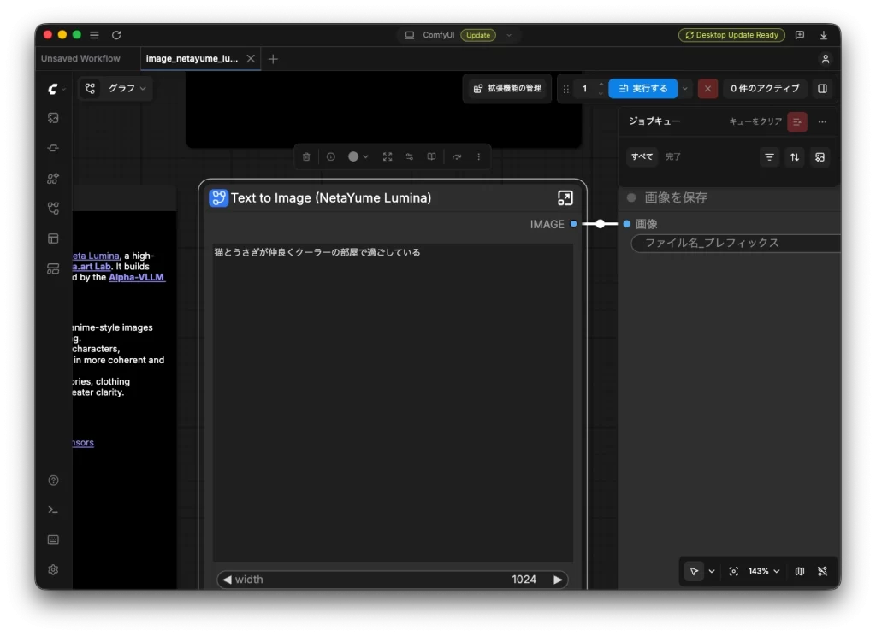Open the 143% zoom level dropdown
876x636 pixels.
tap(764, 571)
